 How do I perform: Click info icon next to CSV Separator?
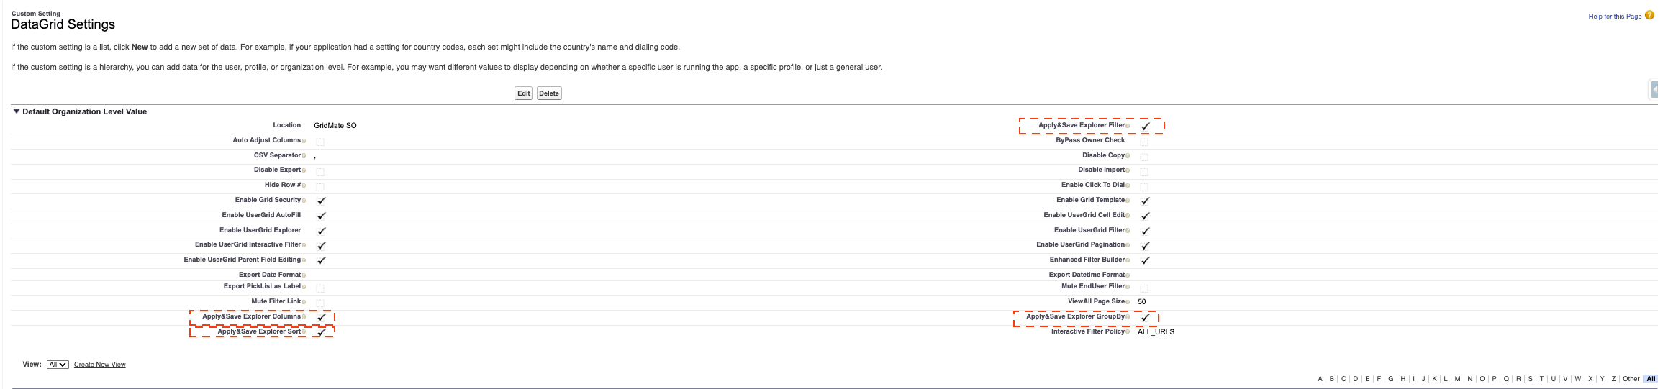point(304,156)
